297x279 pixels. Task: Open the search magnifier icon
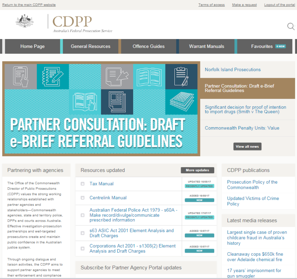pyautogui.click(x=291, y=26)
